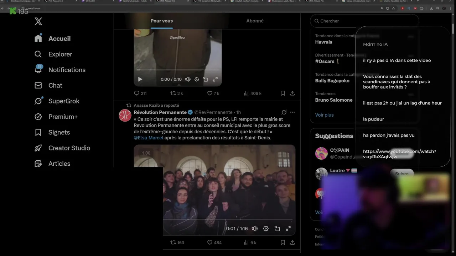Open SuperGrok from sidebar
Image resolution: width=456 pixels, height=256 pixels.
[x=57, y=101]
